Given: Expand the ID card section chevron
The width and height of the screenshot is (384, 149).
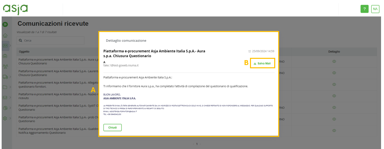Looking at the screenshot, I should tap(10, 46).
